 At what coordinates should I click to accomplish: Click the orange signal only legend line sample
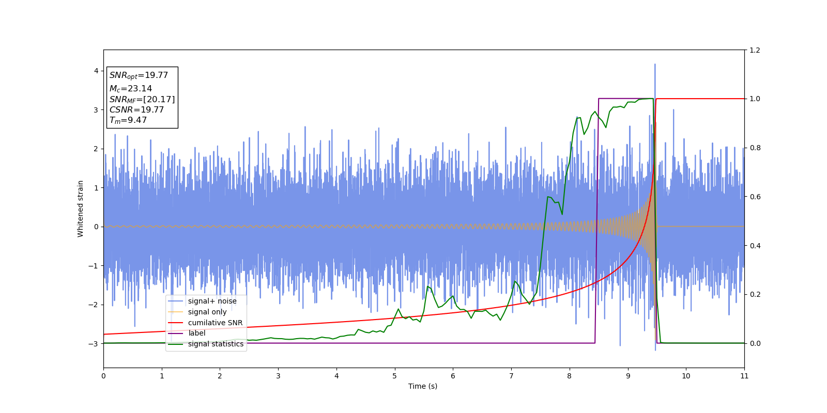pyautogui.click(x=176, y=312)
